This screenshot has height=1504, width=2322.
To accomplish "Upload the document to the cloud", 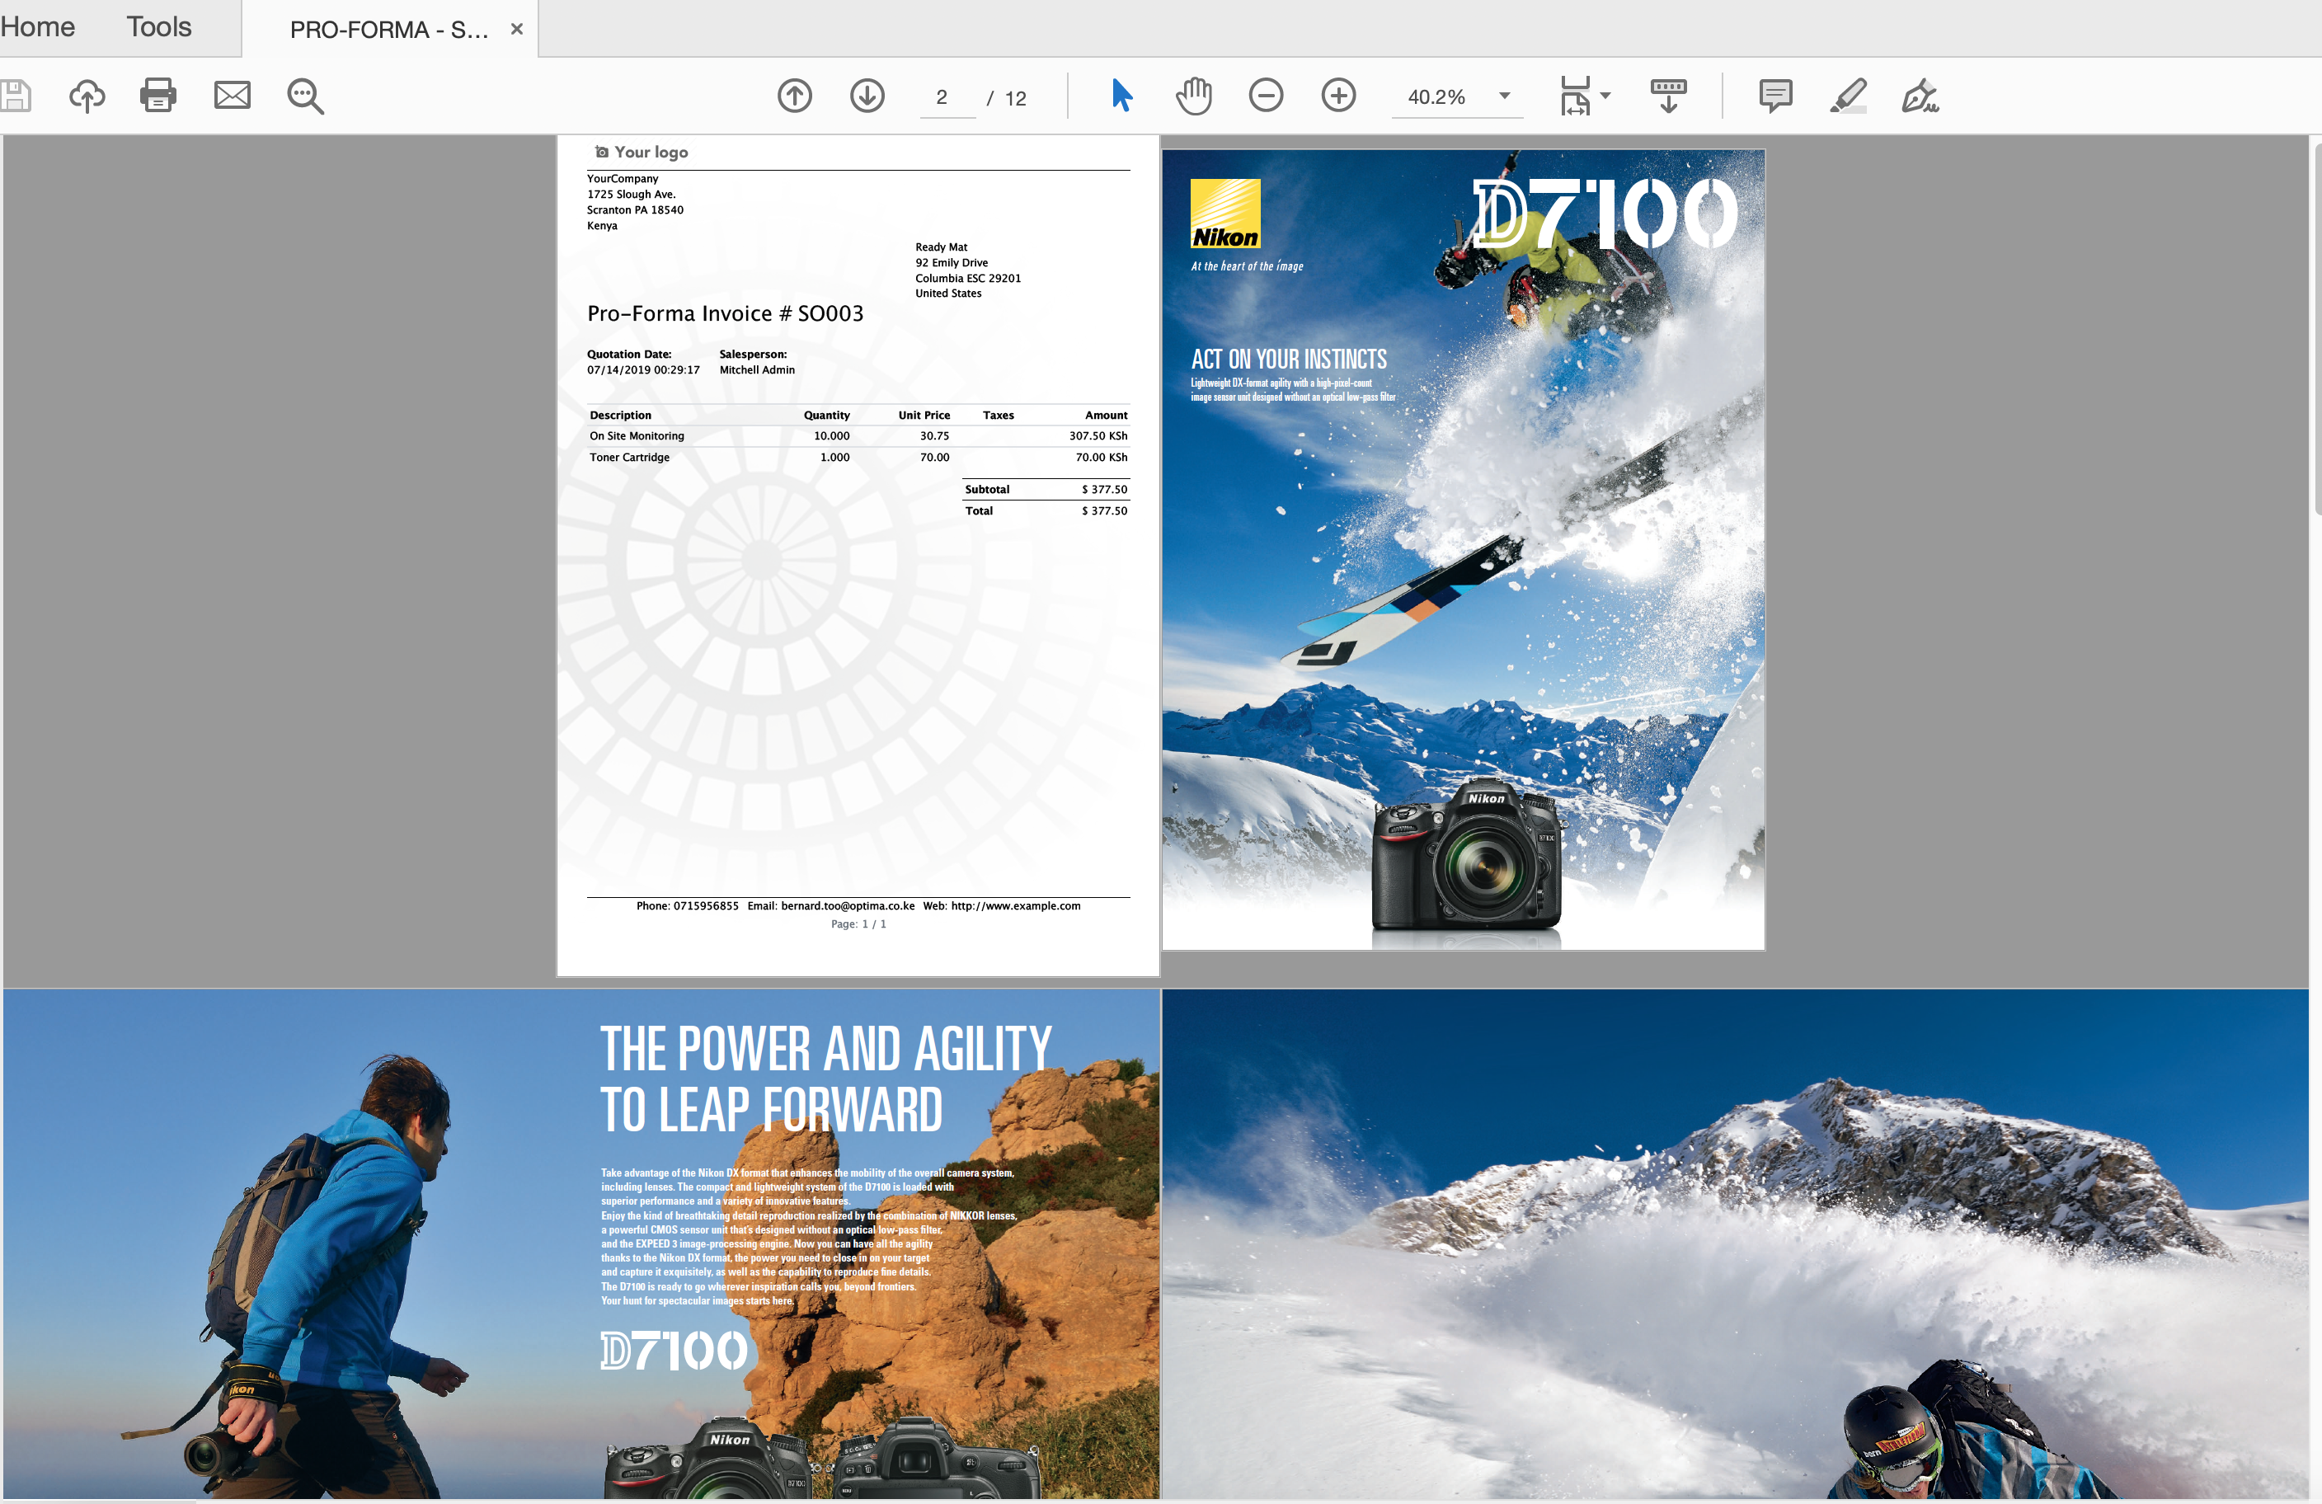I will pos(87,96).
